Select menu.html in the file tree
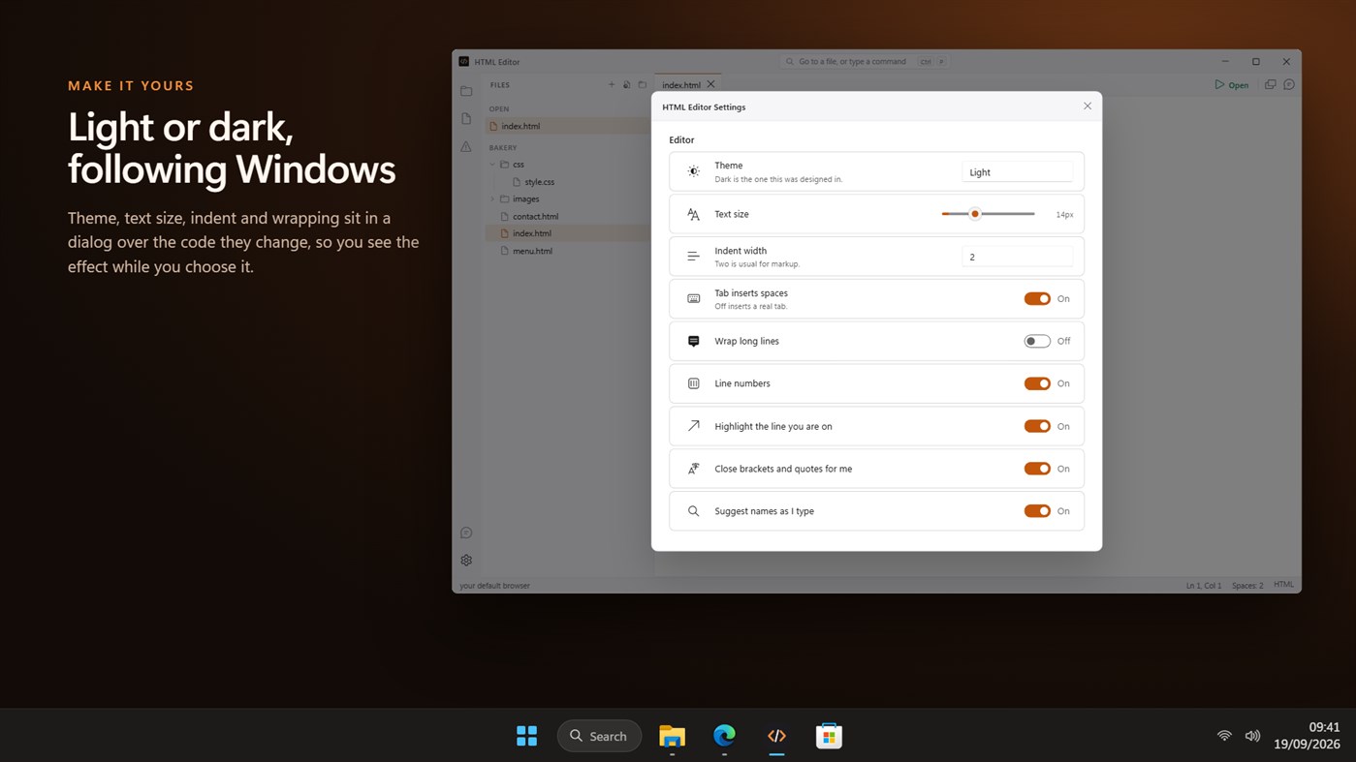The height and width of the screenshot is (762, 1356). (532, 251)
